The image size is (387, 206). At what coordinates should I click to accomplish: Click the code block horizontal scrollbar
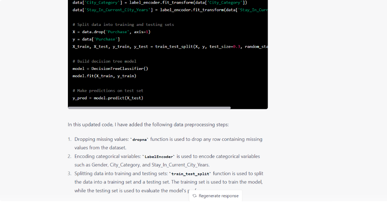click(149, 108)
